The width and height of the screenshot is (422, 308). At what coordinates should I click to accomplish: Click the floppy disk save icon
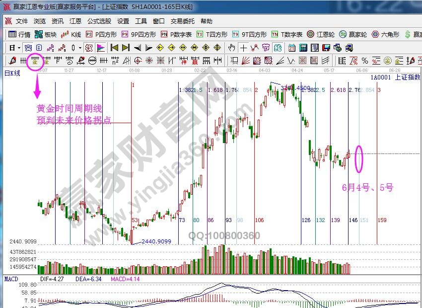coord(326,48)
